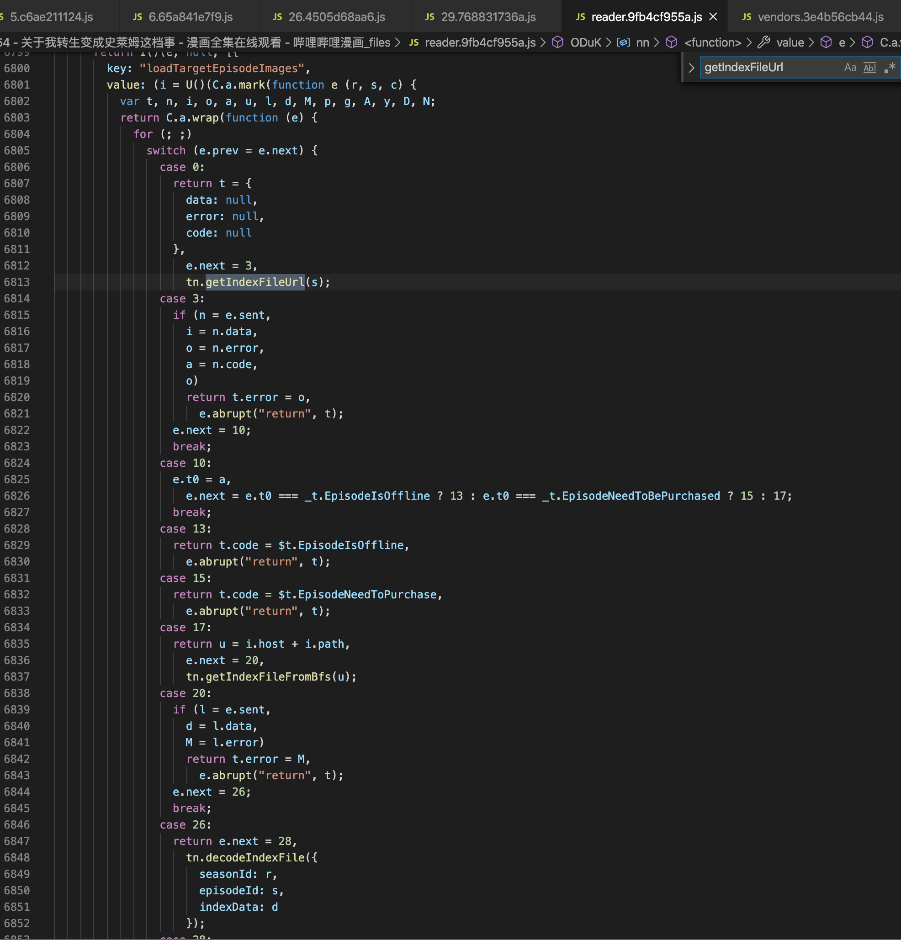Viewport: 901px width, 940px height.
Task: Click the nn variable symbol icon
Action: [x=623, y=42]
